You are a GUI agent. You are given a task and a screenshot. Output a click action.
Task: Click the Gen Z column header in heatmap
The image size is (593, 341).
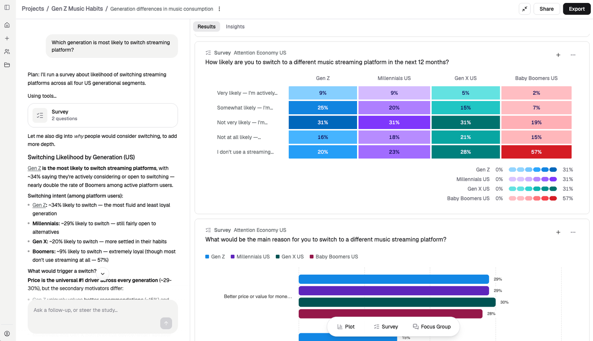tap(323, 78)
